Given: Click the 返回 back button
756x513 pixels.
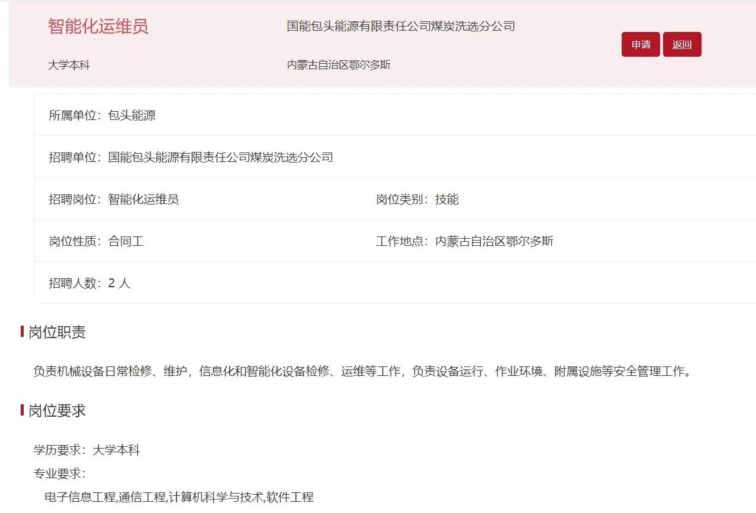Looking at the screenshot, I should (682, 44).
